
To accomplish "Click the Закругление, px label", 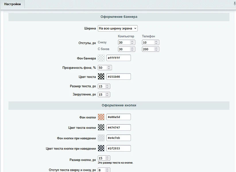I will (x=84, y=95).
